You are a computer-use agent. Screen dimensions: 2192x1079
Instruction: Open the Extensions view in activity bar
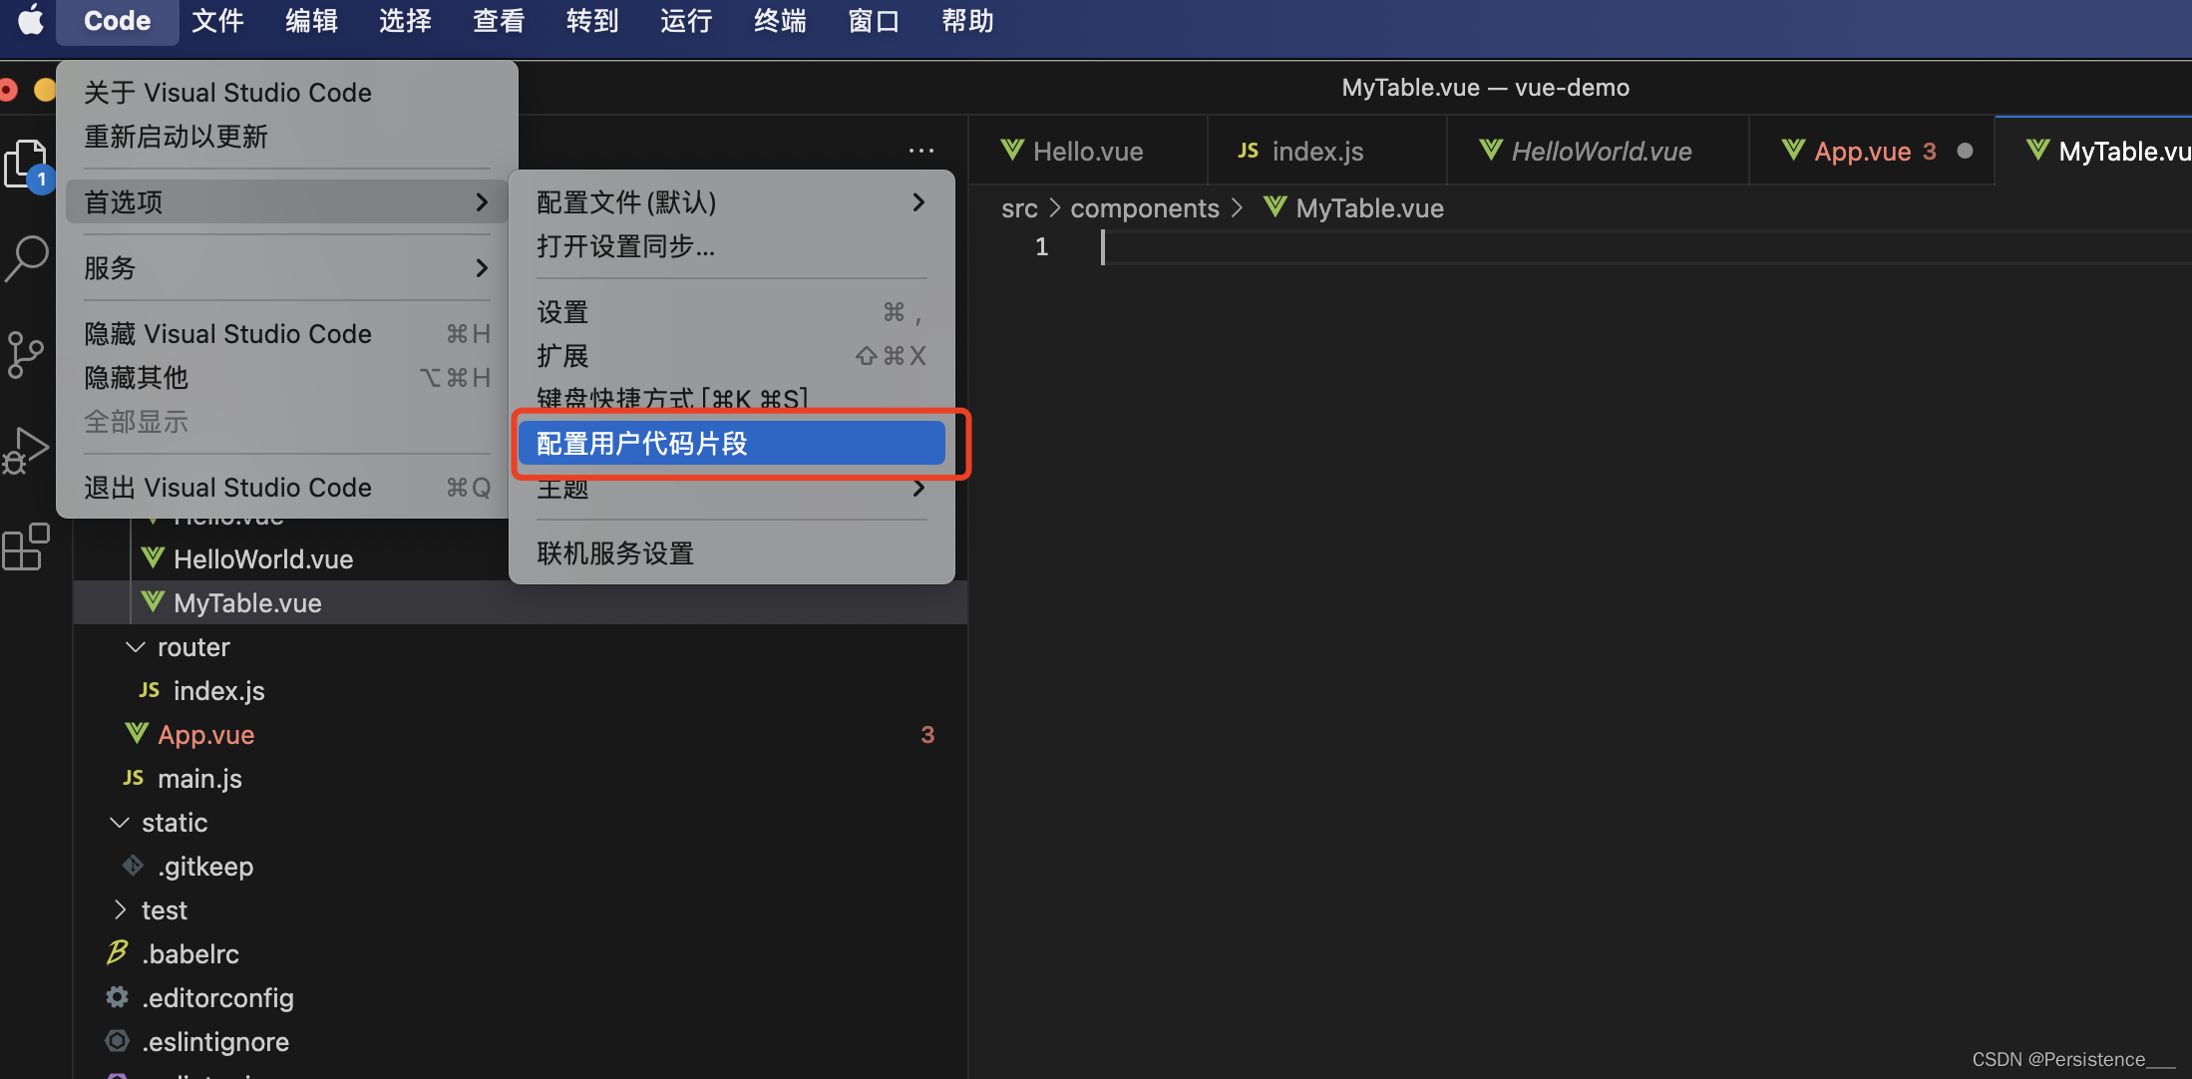[x=26, y=546]
